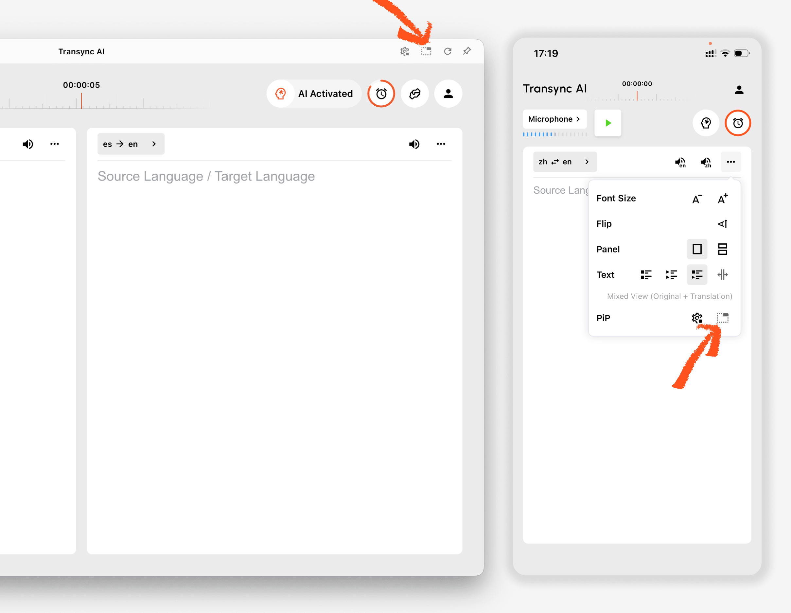Open the es → en language selector

(131, 144)
